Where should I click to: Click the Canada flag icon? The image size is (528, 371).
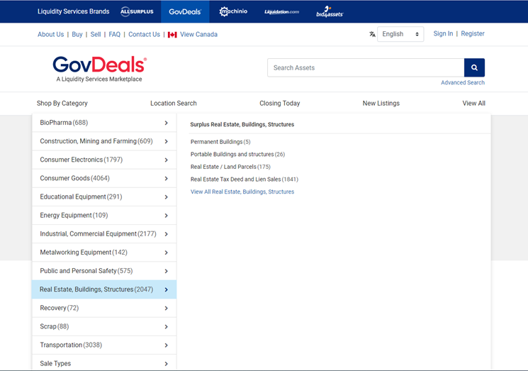point(172,35)
